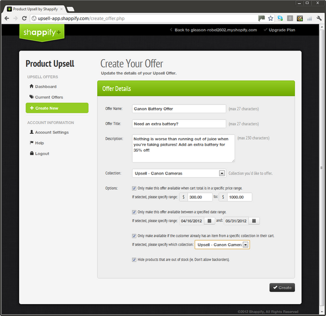The width and height of the screenshot is (326, 316).
Task: Click the Skype extension icon
Action: click(x=280, y=18)
